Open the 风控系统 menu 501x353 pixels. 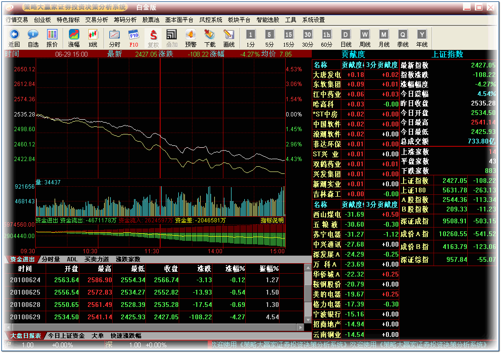(211, 20)
